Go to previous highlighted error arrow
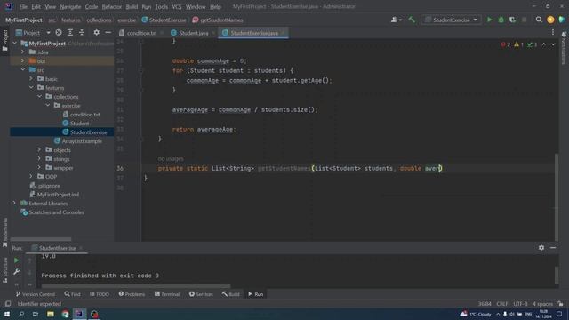569x320 pixels. click(543, 44)
